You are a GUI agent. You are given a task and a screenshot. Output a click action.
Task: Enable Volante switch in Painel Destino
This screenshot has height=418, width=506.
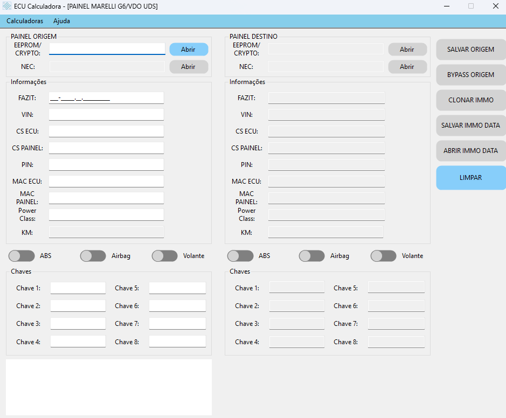pos(384,256)
